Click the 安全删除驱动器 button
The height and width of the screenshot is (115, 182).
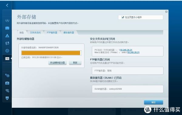57,63
